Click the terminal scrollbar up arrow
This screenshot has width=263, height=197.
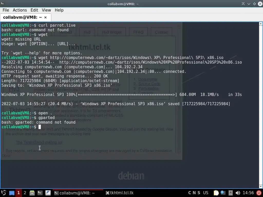coord(261,24)
